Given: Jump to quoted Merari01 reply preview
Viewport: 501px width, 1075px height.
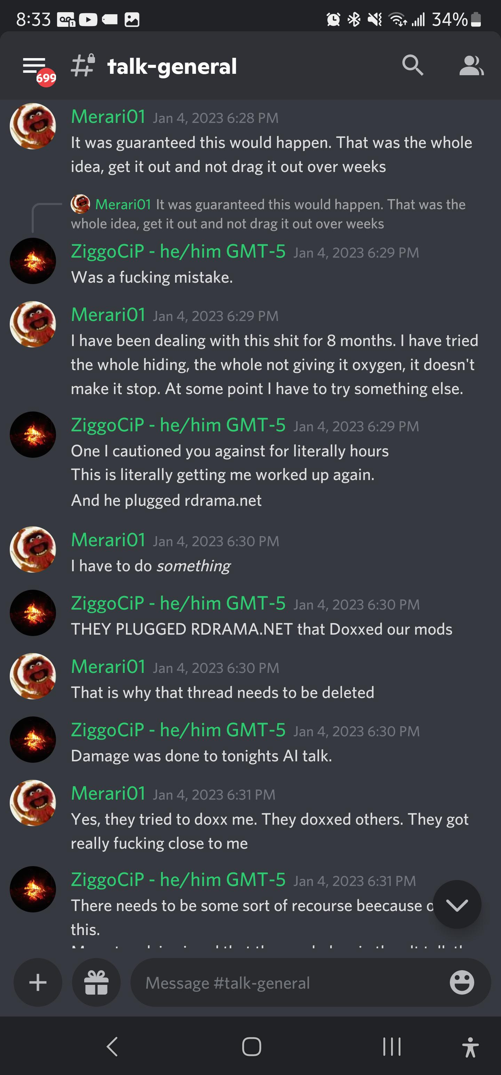Looking at the screenshot, I should click(268, 214).
